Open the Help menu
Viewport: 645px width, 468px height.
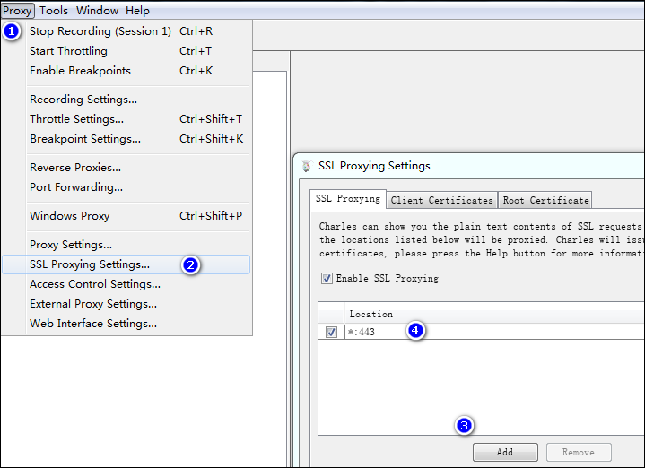137,10
